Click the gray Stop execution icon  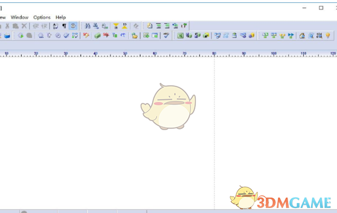click(29, 36)
